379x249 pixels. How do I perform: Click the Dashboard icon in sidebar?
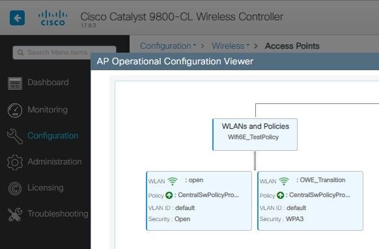click(15, 83)
